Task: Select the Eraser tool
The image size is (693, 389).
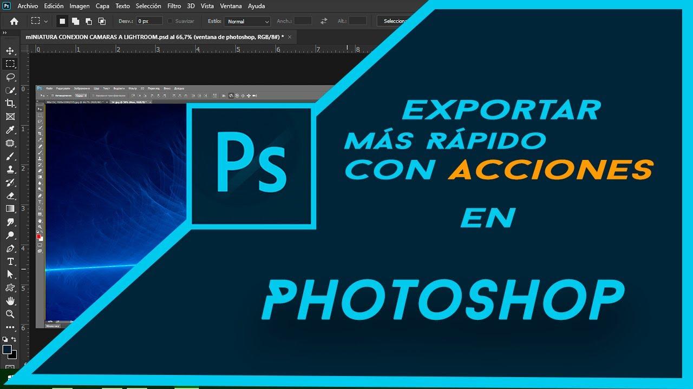Action: coord(10,196)
